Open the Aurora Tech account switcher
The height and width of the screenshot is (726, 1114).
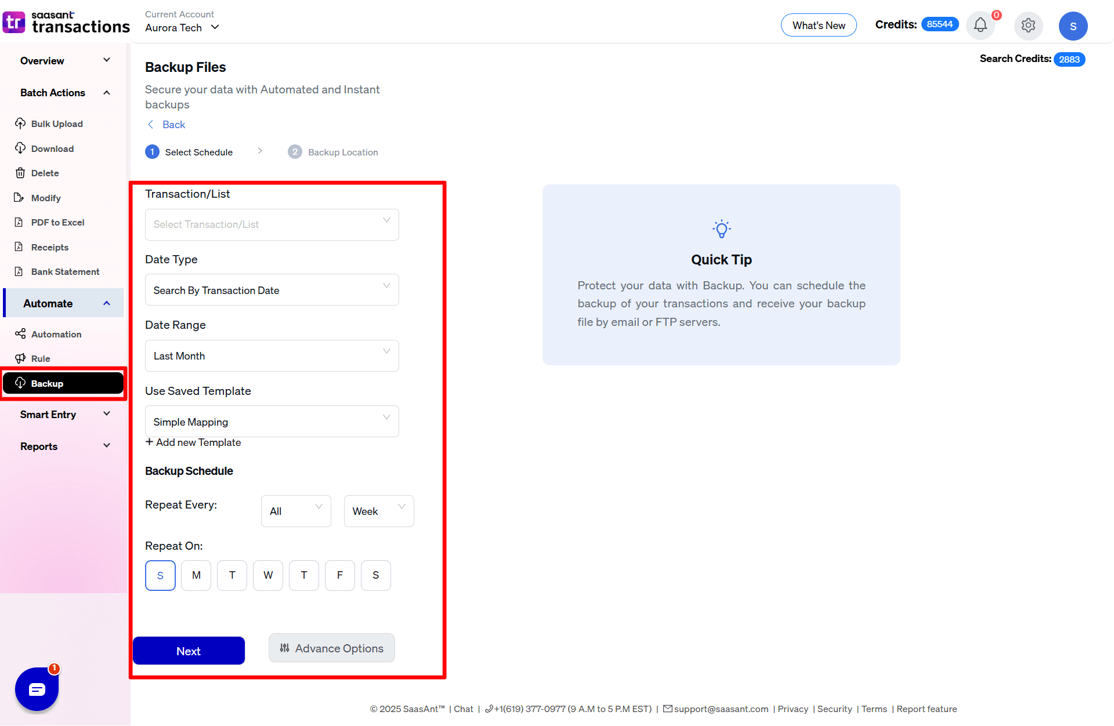click(182, 27)
